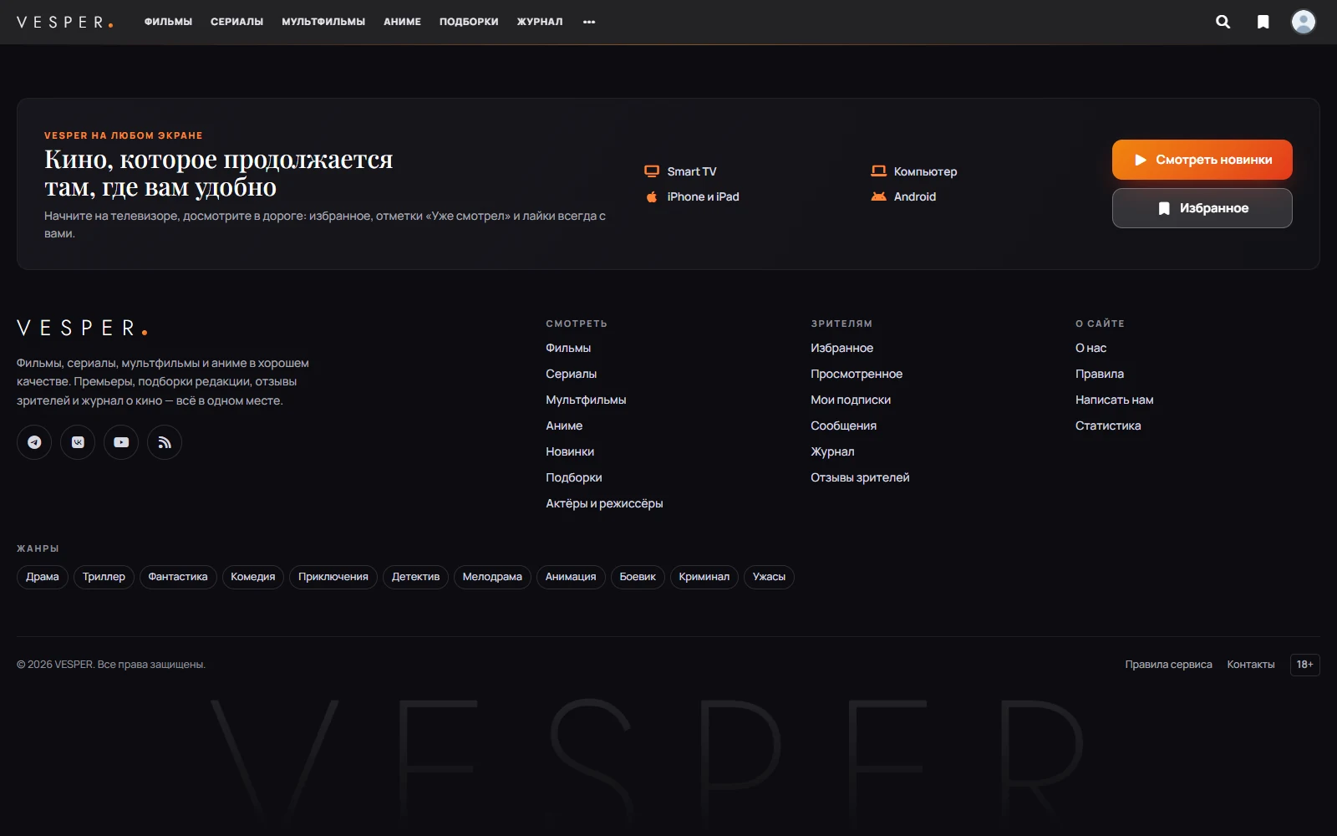Viewport: 1337px width, 836px height.
Task: Select the Триллер genre tag
Action: 104,577
